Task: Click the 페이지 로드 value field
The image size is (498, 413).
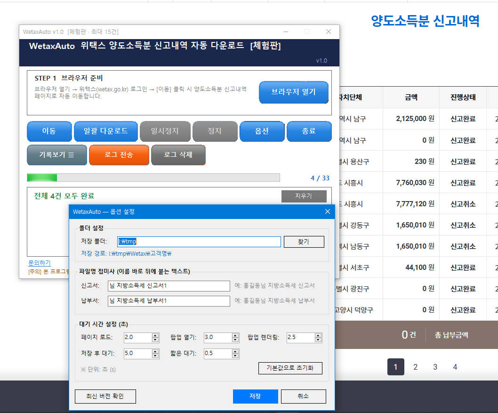Action: click(138, 337)
